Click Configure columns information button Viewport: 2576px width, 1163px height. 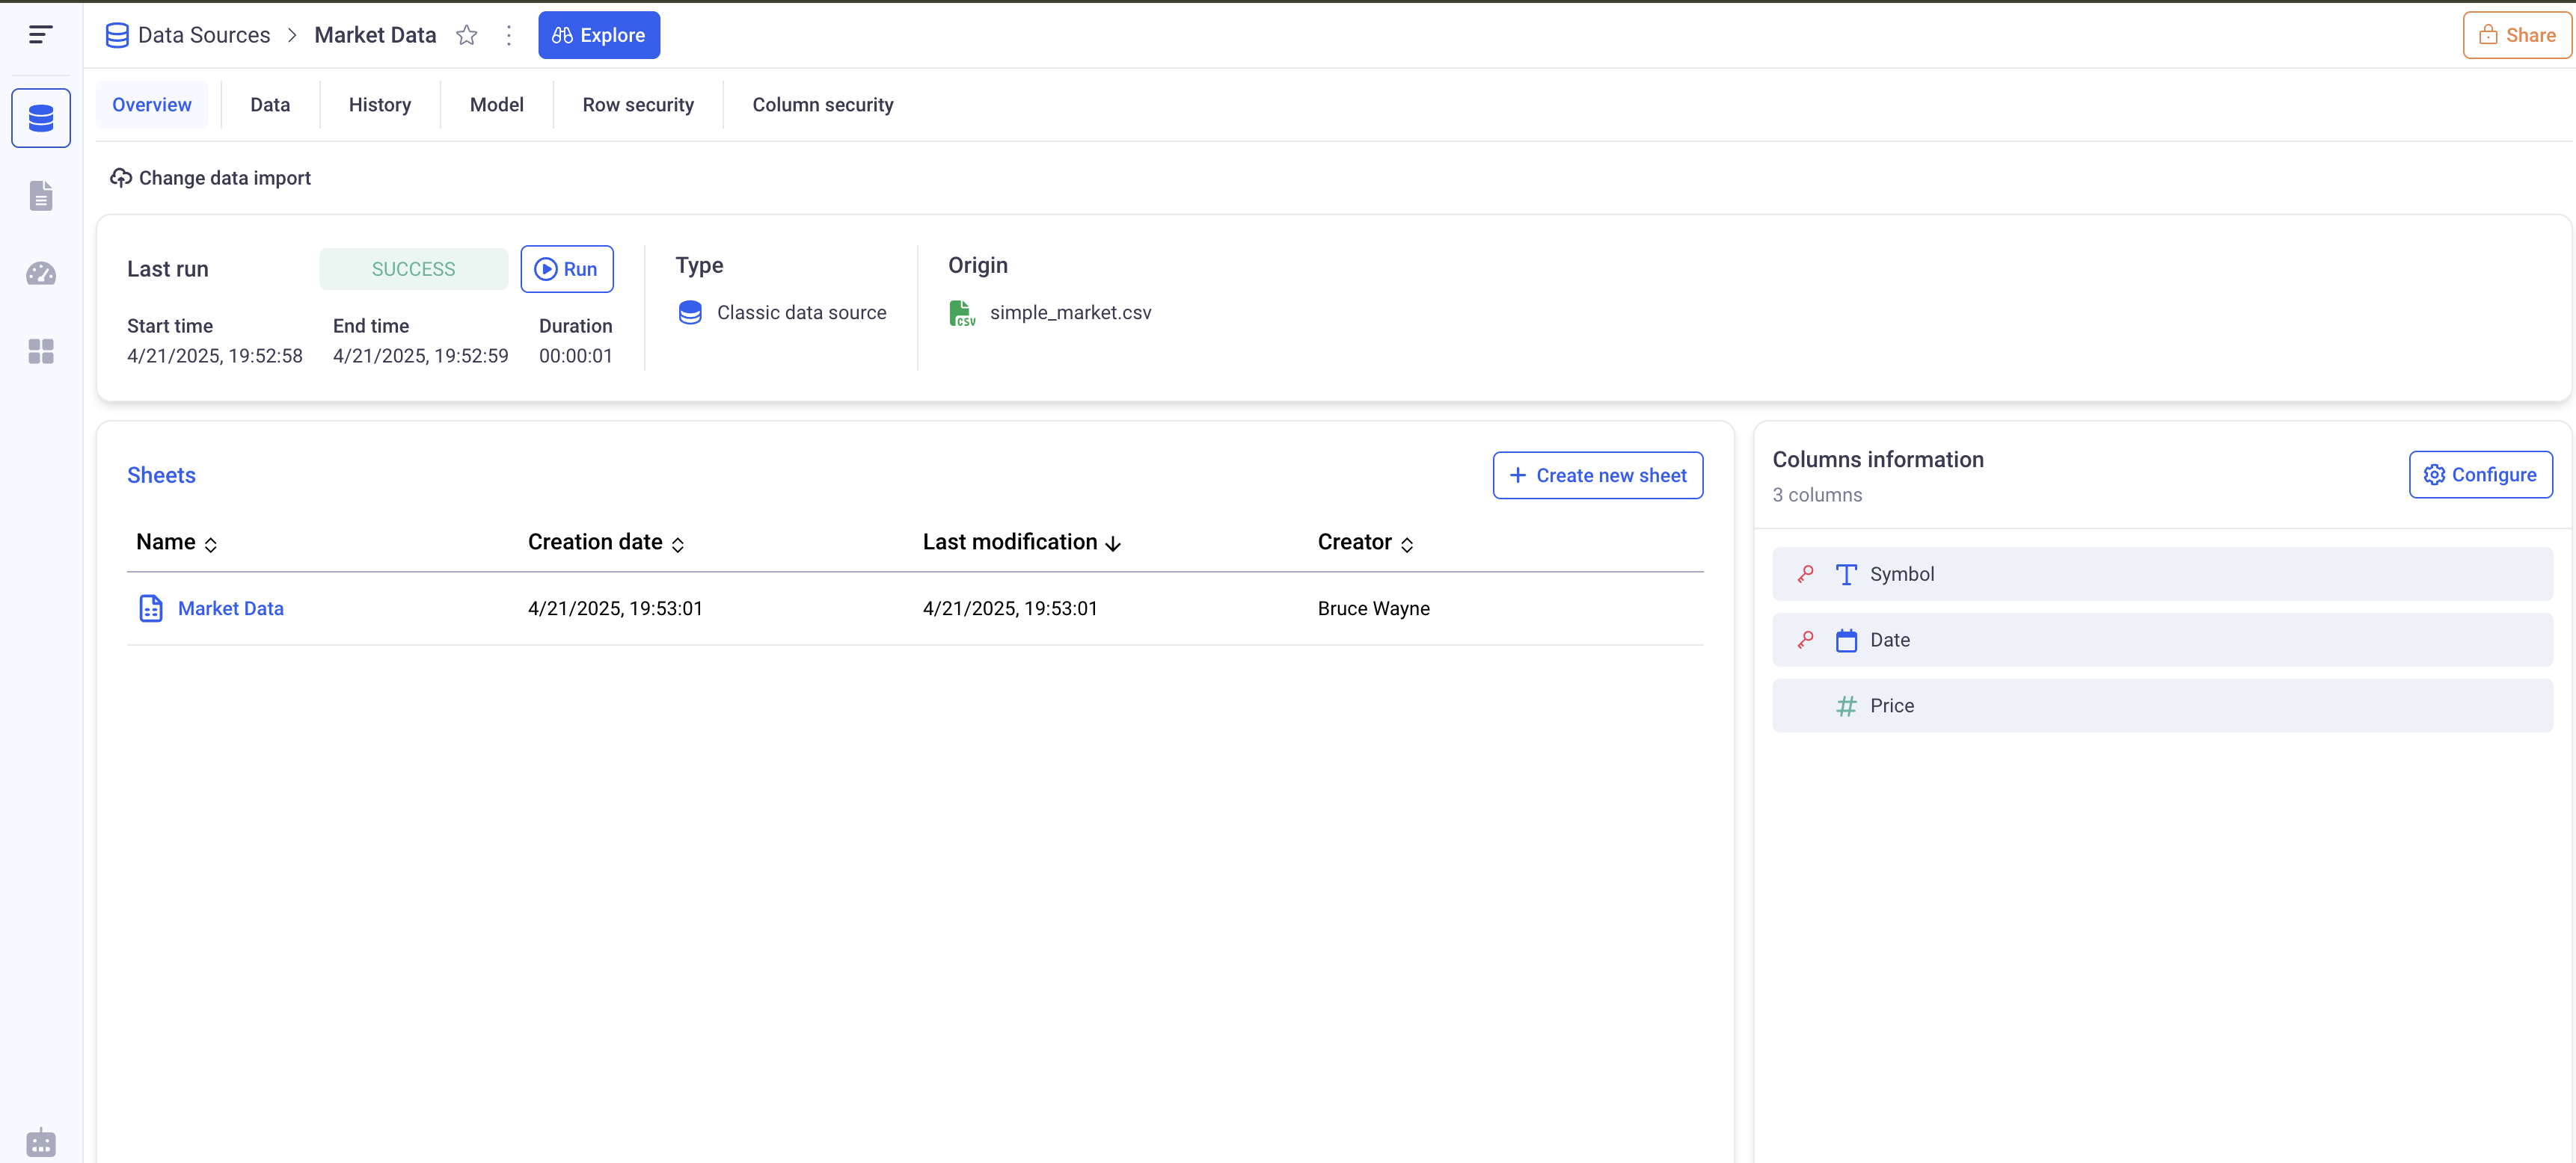[2480, 475]
